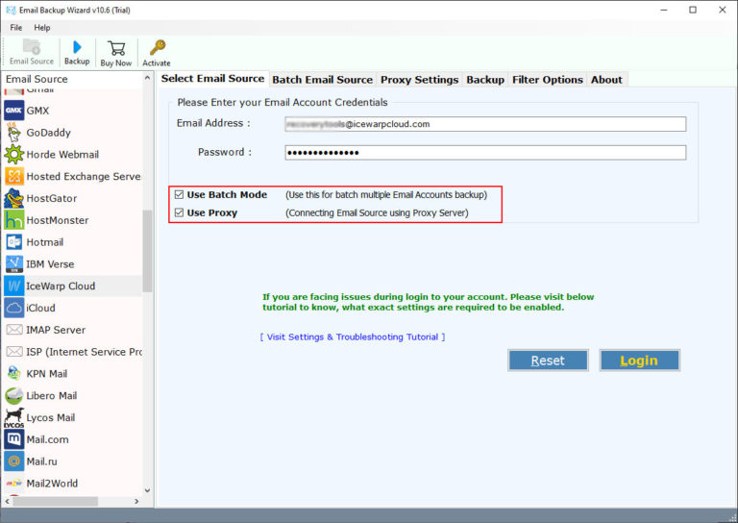Select the Mail2World icon
Viewport: 738px width, 523px height.
click(14, 483)
